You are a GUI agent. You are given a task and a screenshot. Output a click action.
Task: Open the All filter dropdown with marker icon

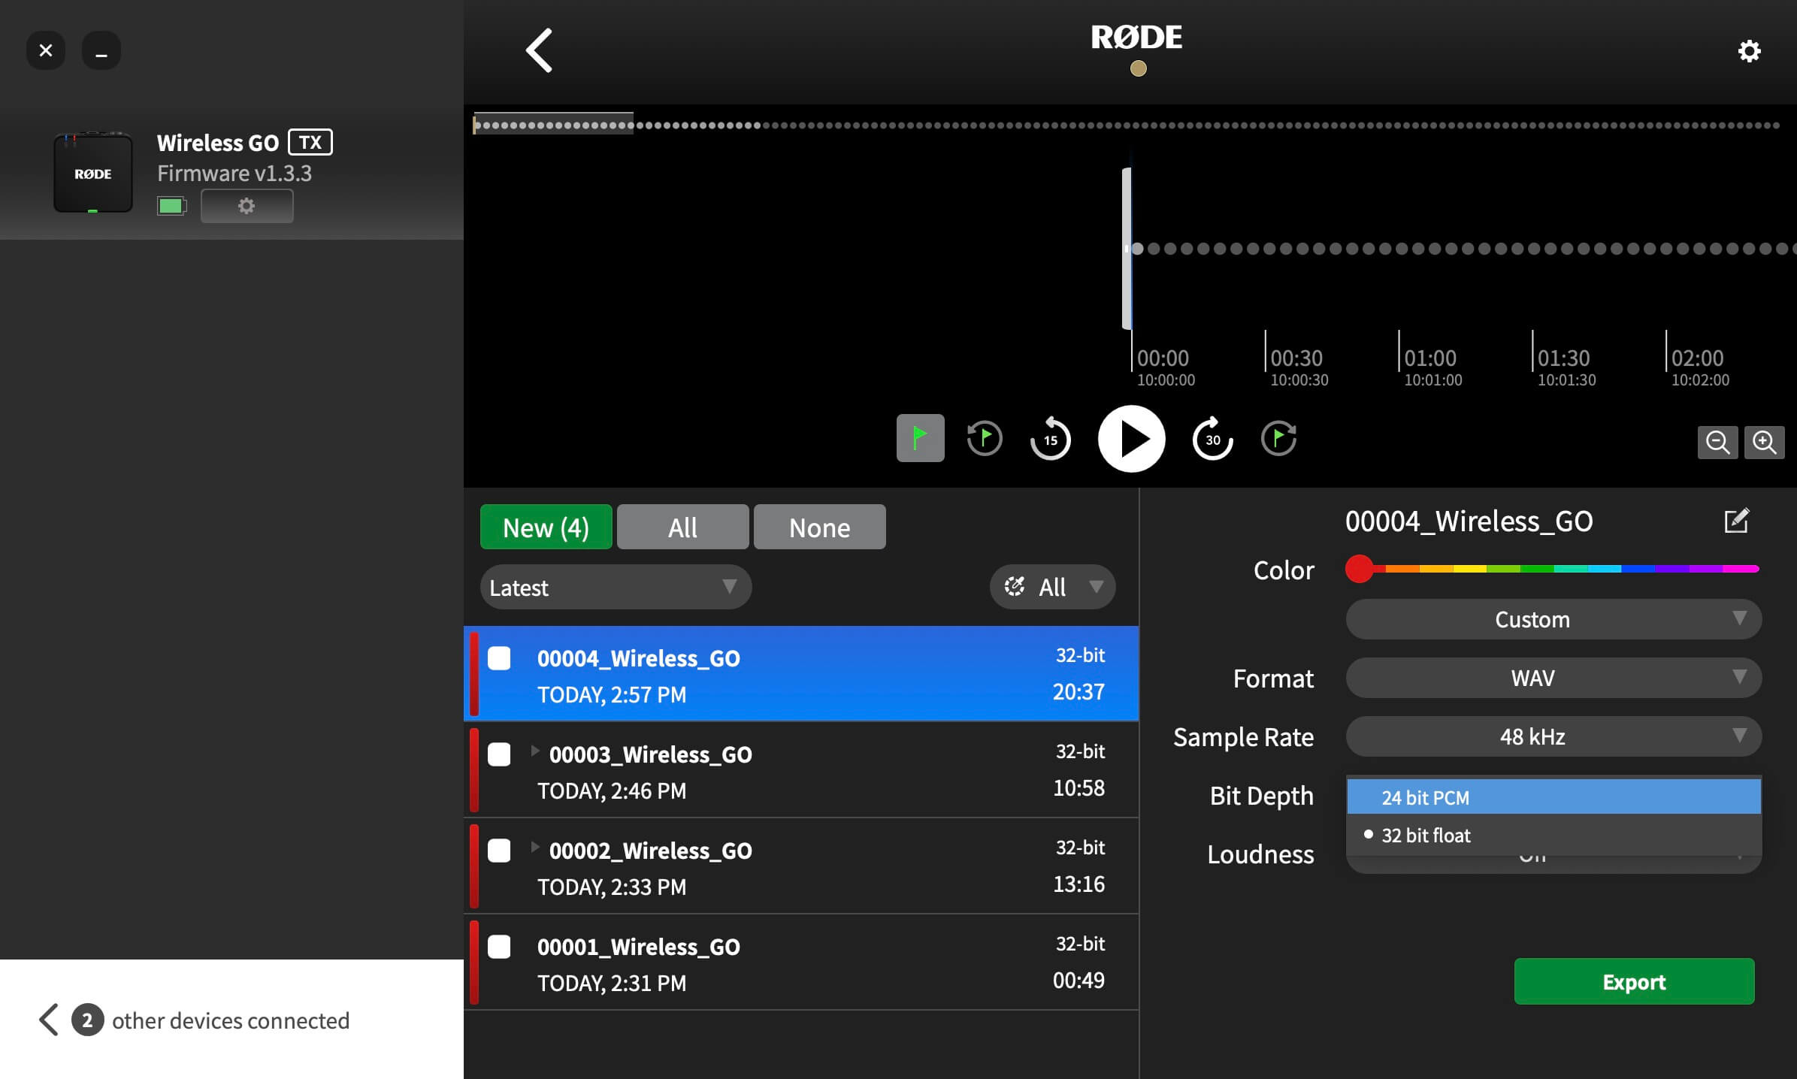click(1052, 587)
